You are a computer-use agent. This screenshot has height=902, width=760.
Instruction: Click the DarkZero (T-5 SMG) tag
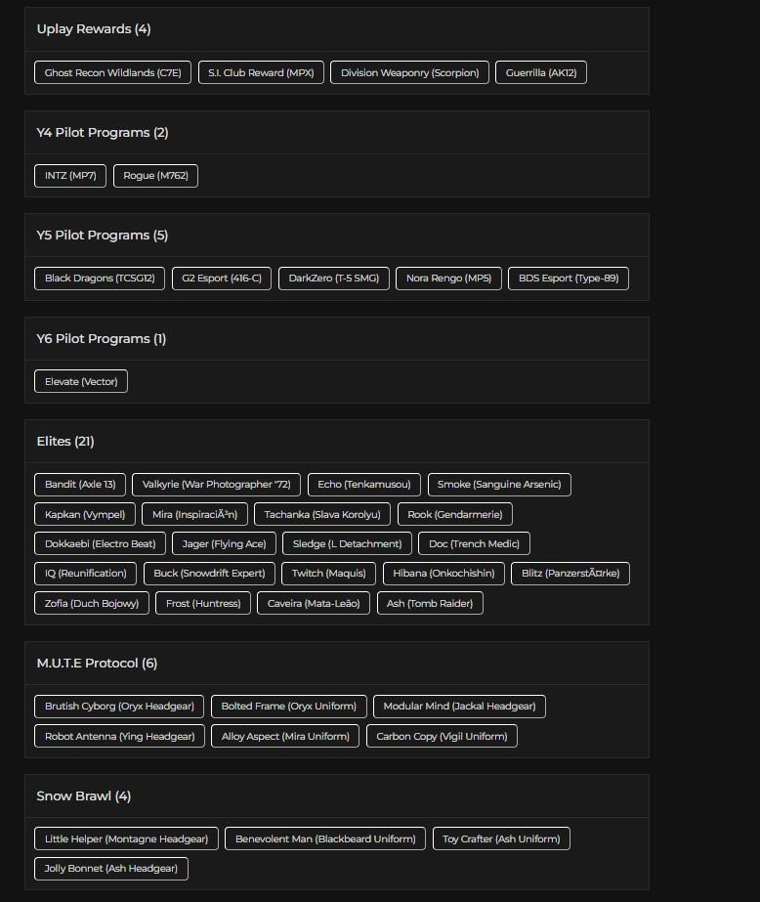(334, 279)
